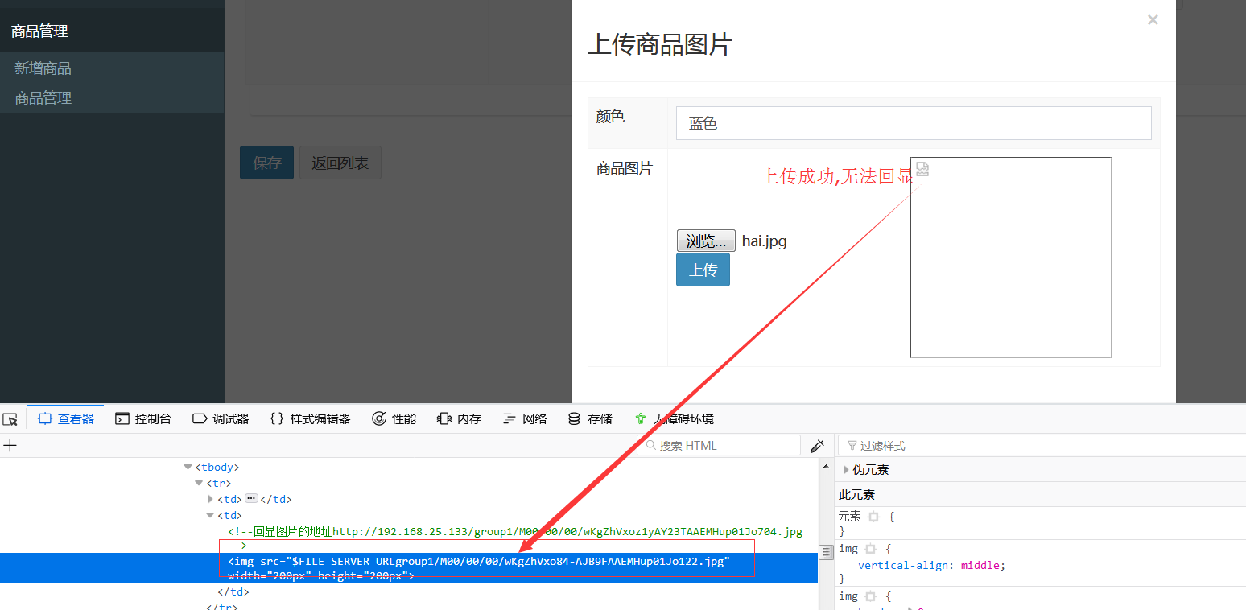Click the 此元素 section header in rules
Viewport: 1246px width, 610px height.
(x=856, y=494)
